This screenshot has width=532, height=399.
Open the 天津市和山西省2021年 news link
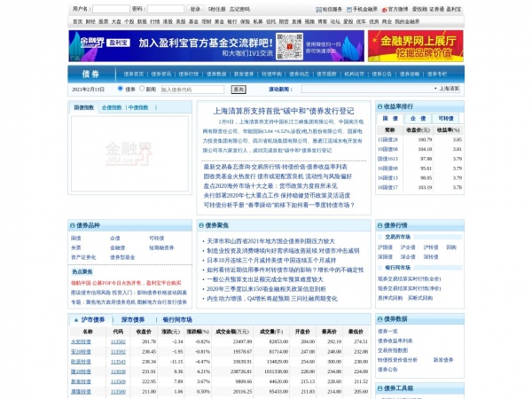(x=270, y=241)
